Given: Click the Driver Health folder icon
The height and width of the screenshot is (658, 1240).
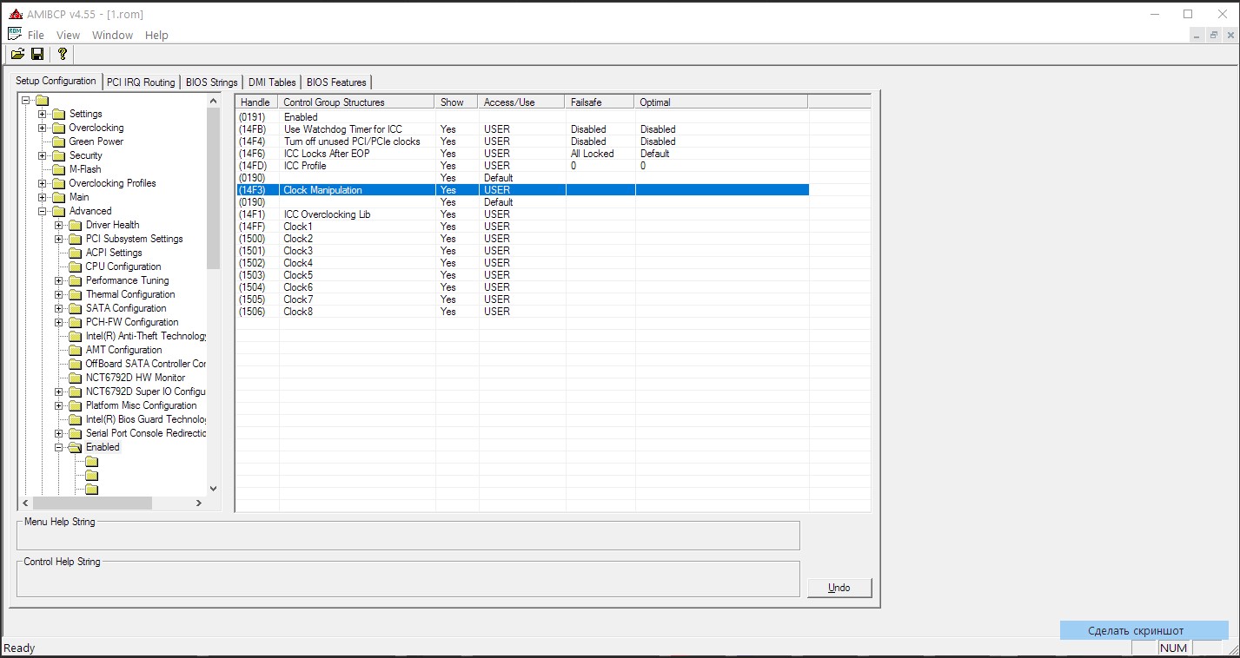Looking at the screenshot, I should tap(76, 225).
